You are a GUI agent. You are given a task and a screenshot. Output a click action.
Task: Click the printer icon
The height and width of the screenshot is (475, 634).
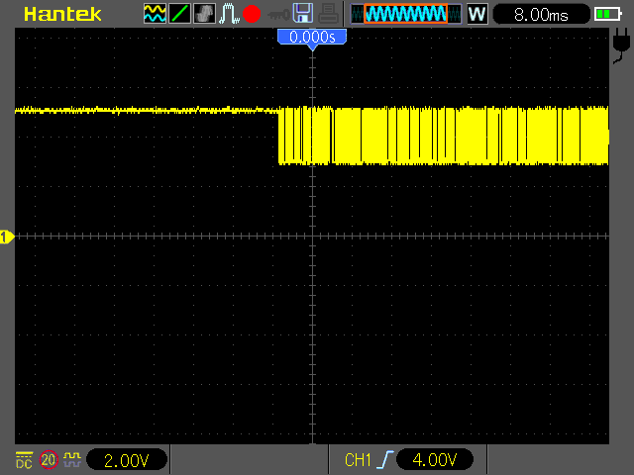tap(328, 13)
